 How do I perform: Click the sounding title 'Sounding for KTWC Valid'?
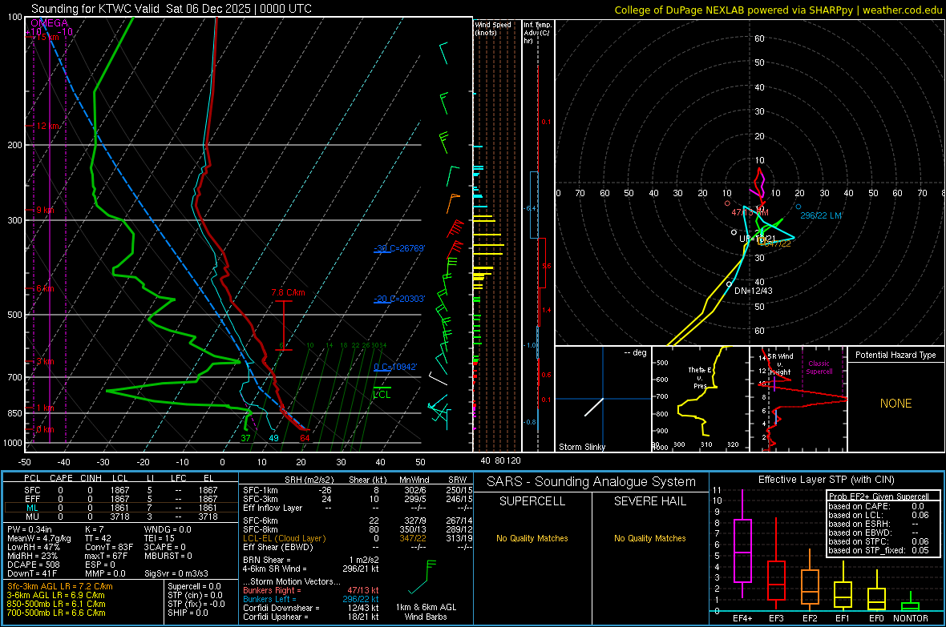tap(95, 9)
